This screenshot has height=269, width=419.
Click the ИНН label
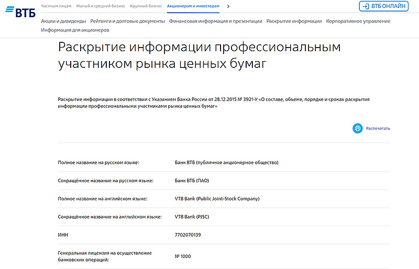tap(63, 235)
